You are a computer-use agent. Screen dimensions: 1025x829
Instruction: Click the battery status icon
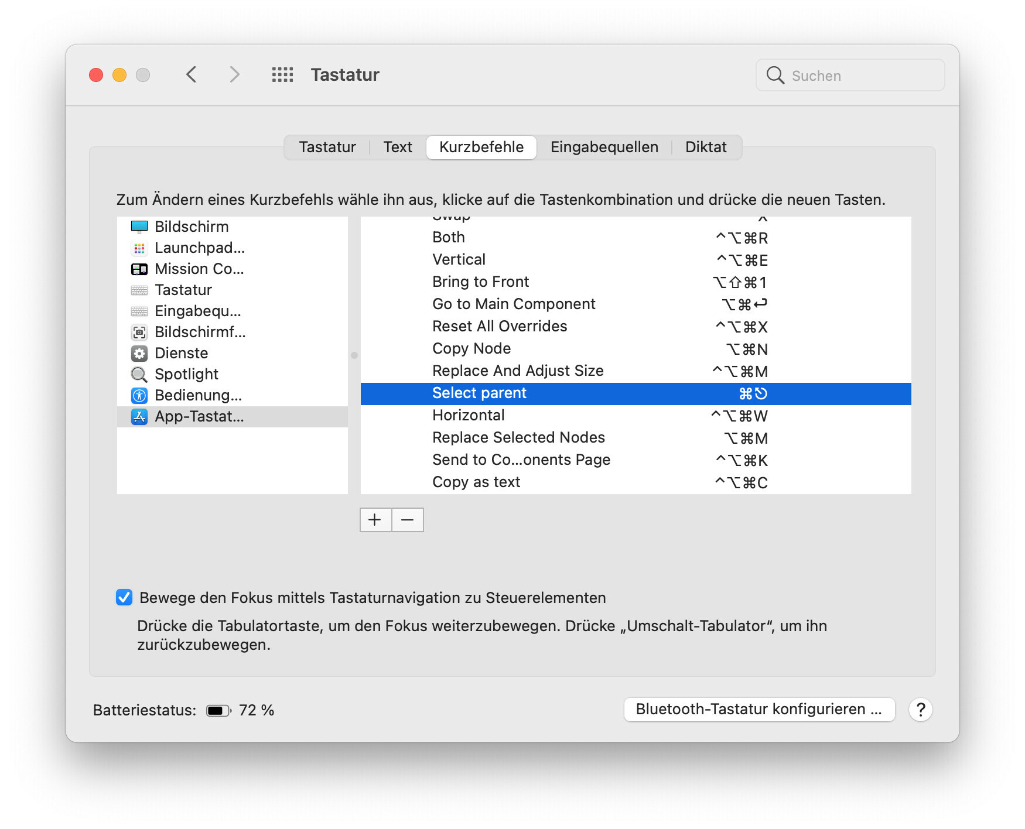[x=218, y=711]
